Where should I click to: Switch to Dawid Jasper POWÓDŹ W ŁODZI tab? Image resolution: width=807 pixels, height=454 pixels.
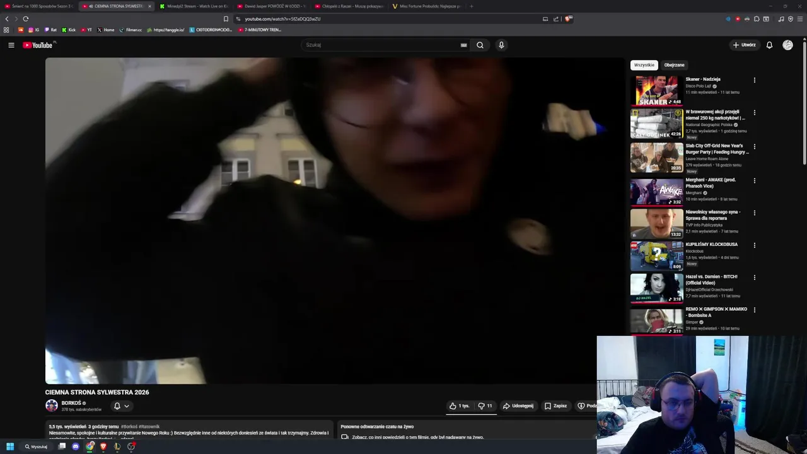pyautogui.click(x=271, y=6)
